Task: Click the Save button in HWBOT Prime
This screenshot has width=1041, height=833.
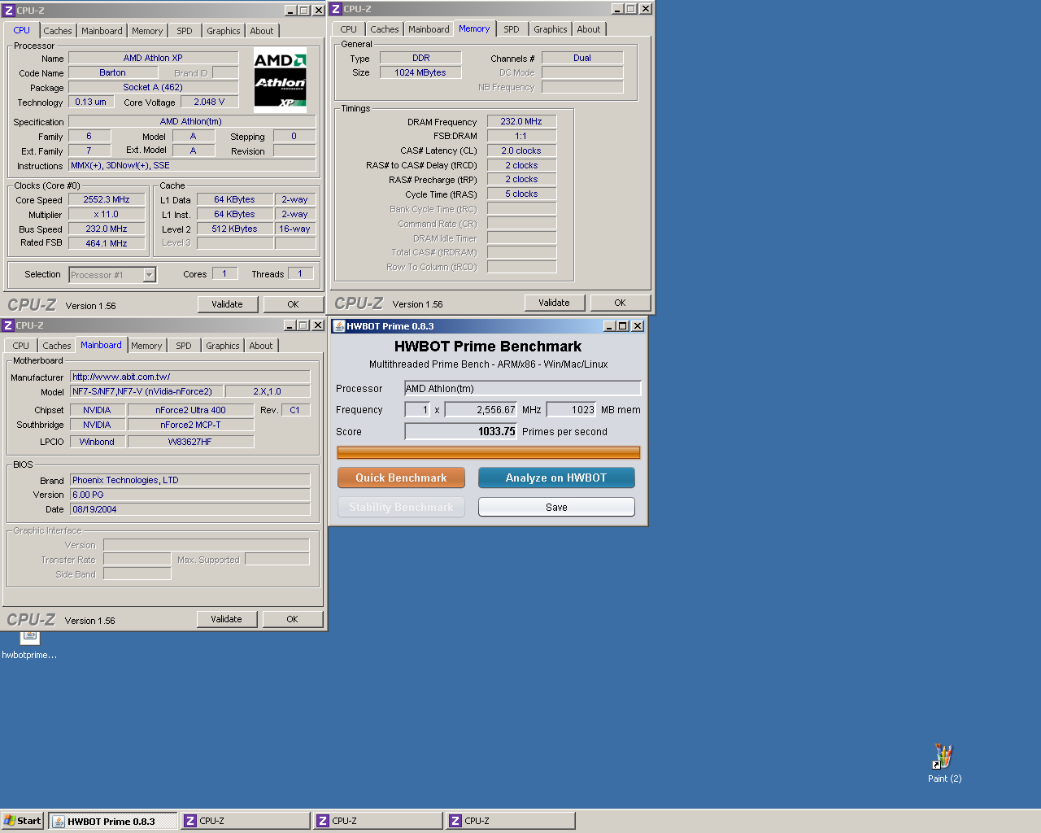Action: click(556, 507)
